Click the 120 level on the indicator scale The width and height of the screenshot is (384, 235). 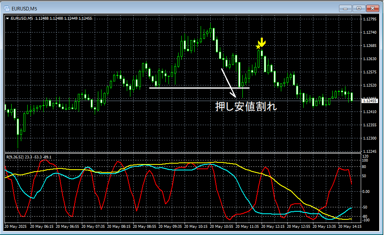click(366, 156)
